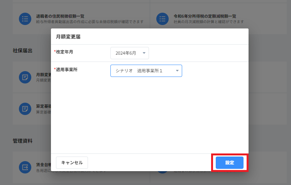The width and height of the screenshot is (291, 185).
Task: Click the 賃金台帳 export icon
Action: [25, 167]
